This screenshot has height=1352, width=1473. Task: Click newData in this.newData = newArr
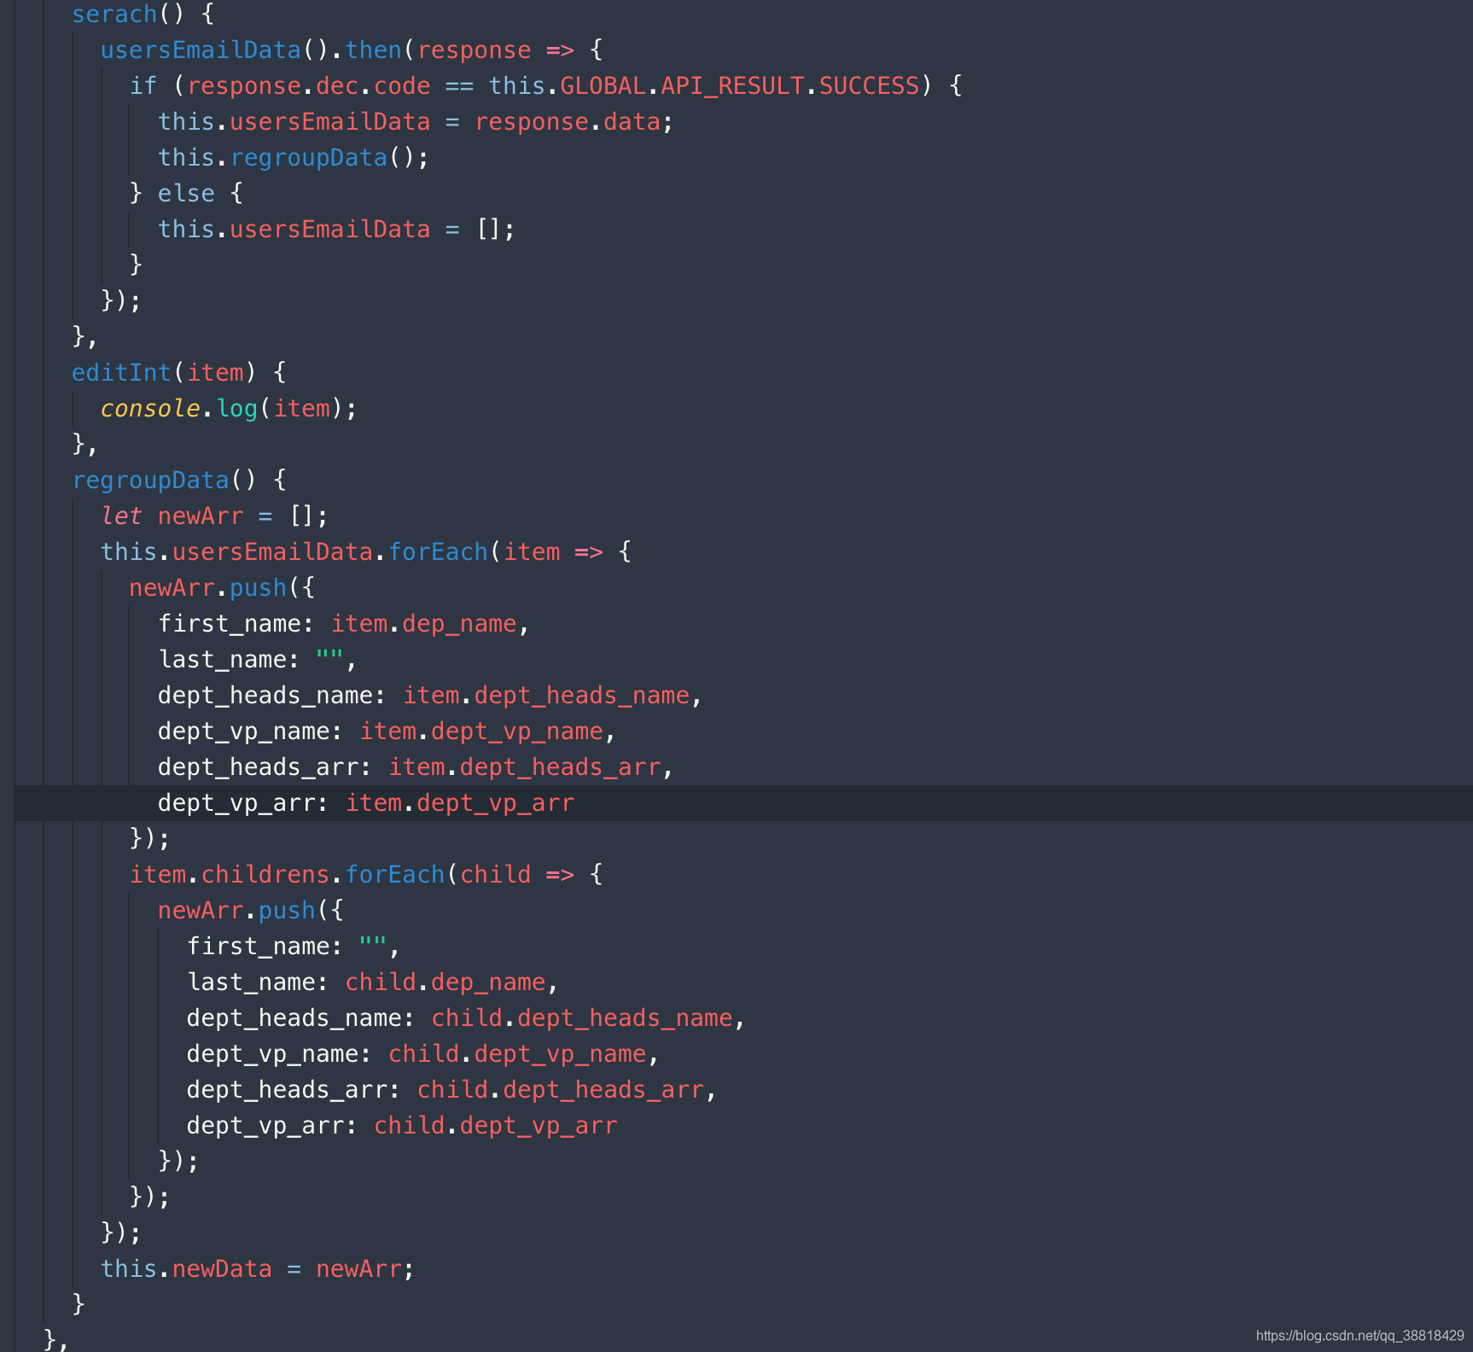pos(222,1268)
